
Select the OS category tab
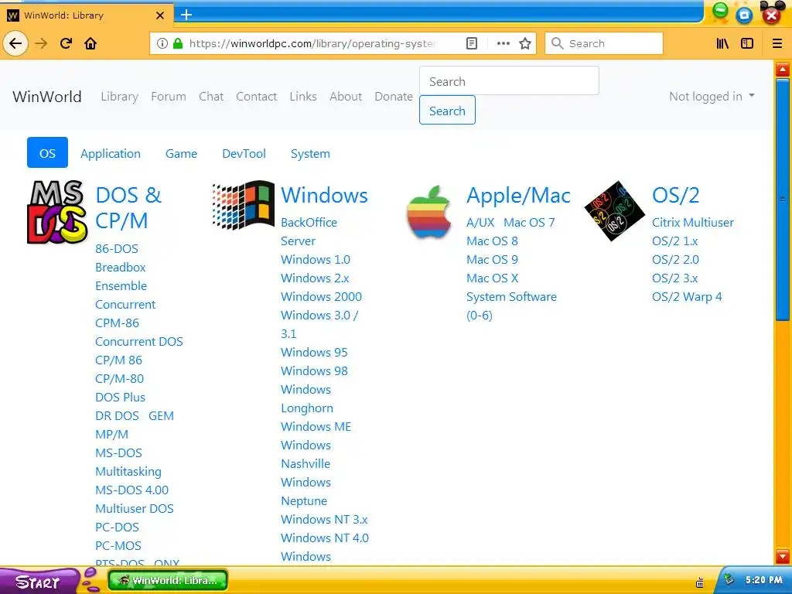tap(47, 152)
